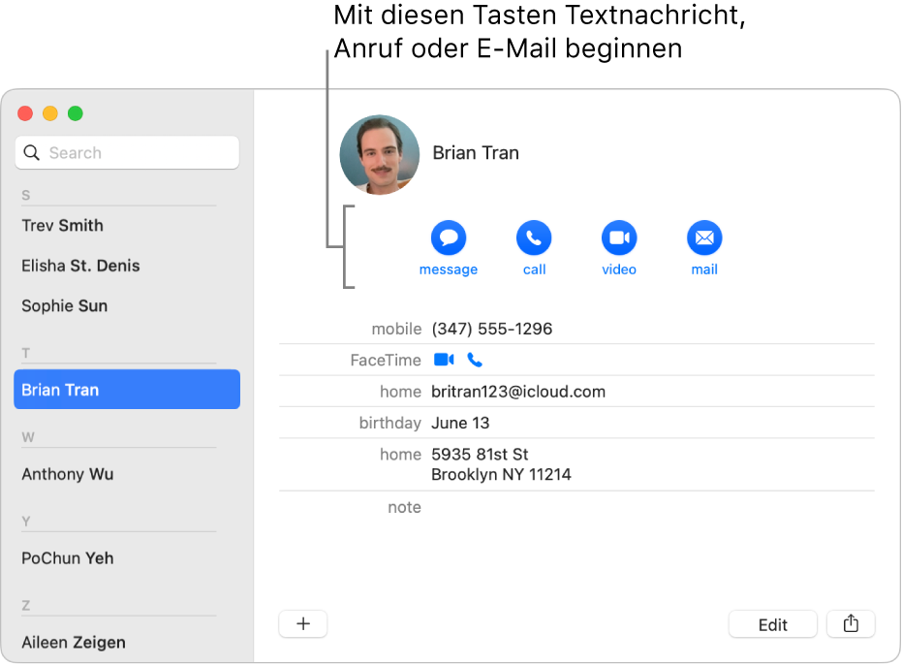Send Brian Tran an email via mail icon
This screenshot has height=665, width=902.
click(x=703, y=237)
